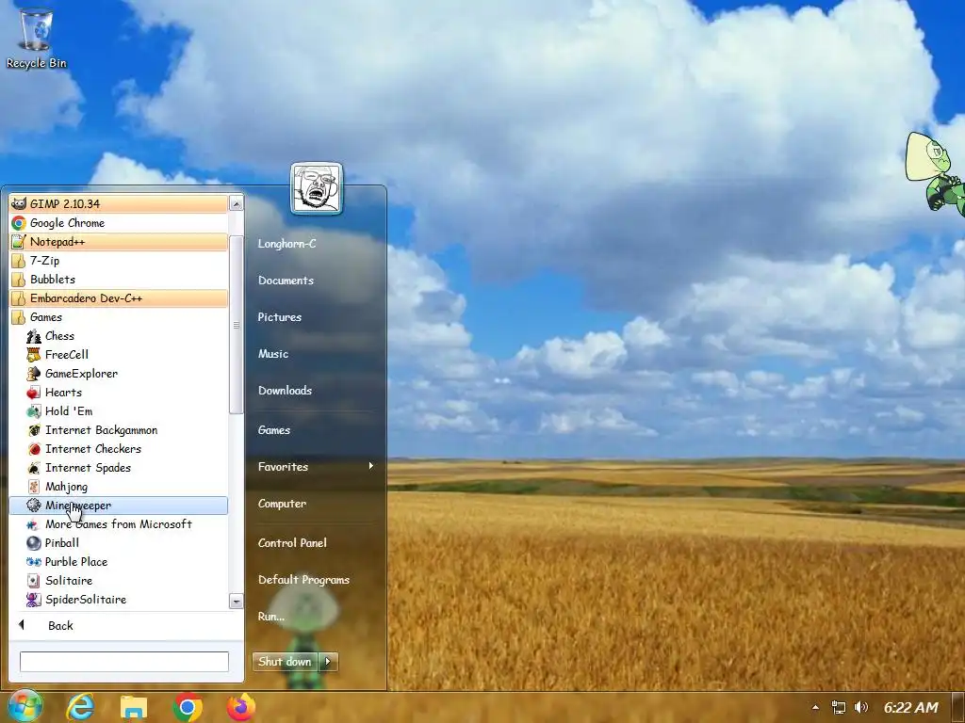Viewport: 965px width, 723px height.
Task: Open GIMP 2.10.34 from program list
Action: (119, 204)
